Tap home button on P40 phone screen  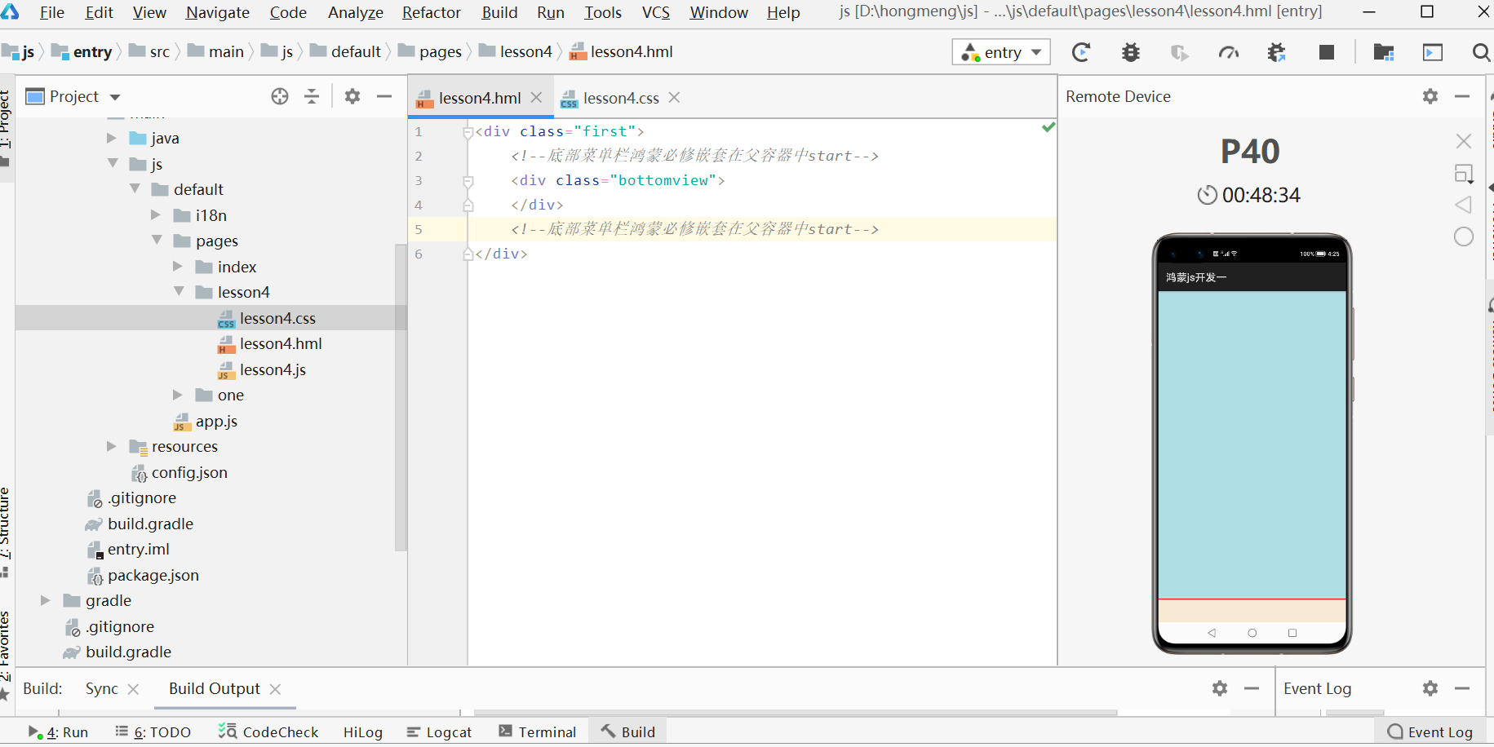[1252, 633]
